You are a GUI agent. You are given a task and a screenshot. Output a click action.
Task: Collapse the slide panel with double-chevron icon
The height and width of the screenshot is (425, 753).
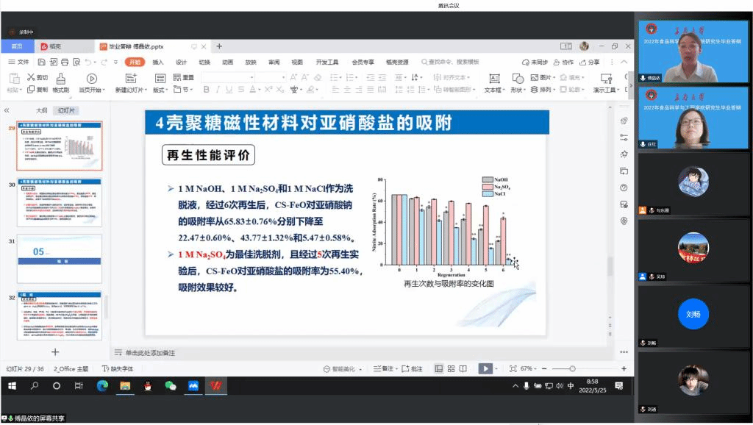click(7, 110)
